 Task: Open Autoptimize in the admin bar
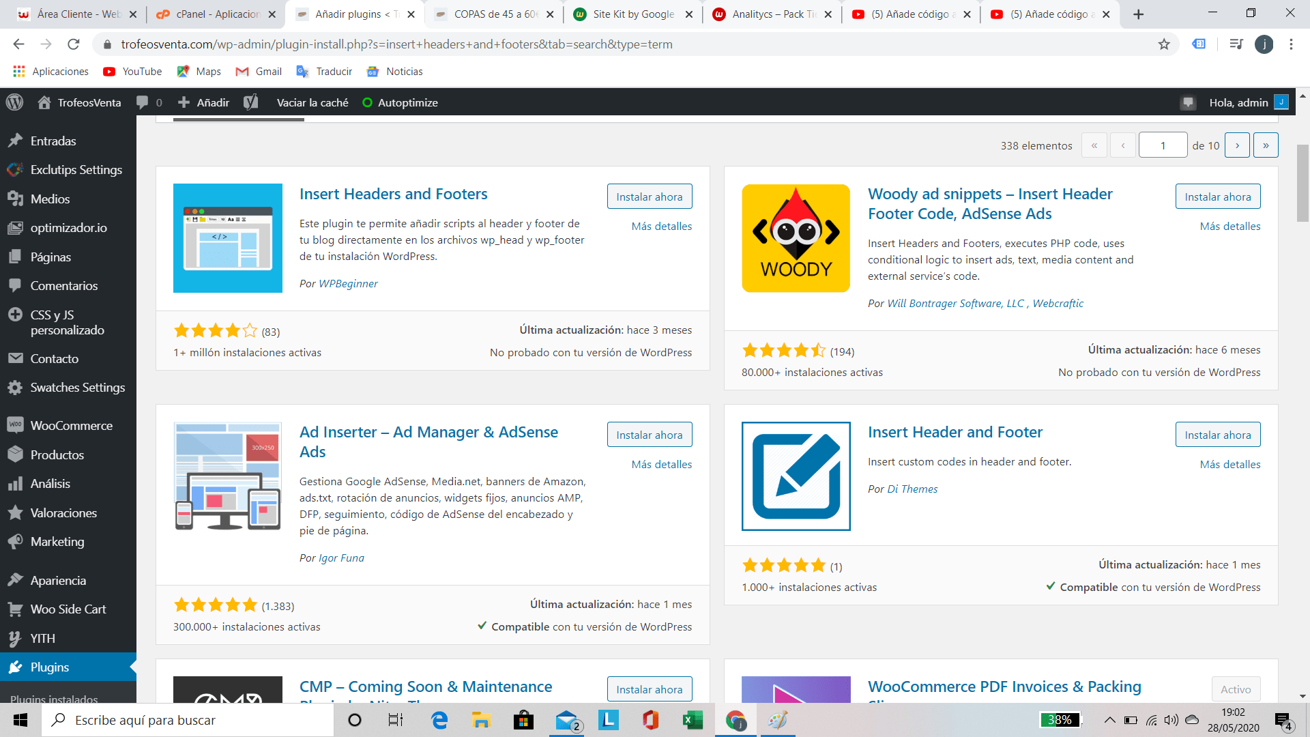401,102
